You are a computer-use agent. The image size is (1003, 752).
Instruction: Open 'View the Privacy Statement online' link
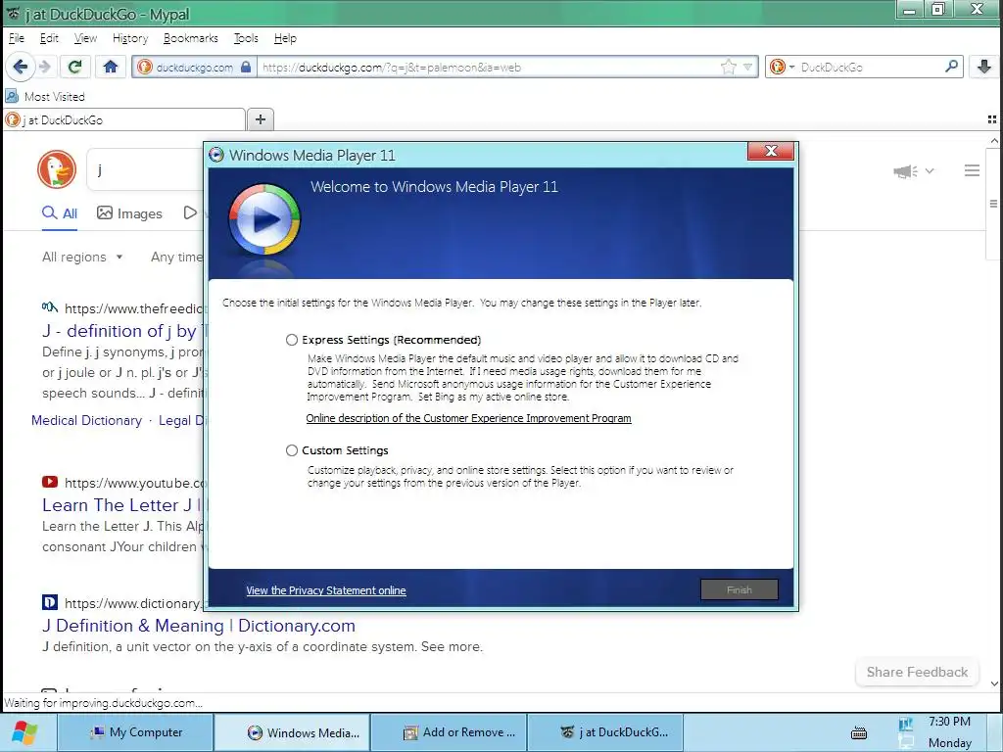[325, 590]
